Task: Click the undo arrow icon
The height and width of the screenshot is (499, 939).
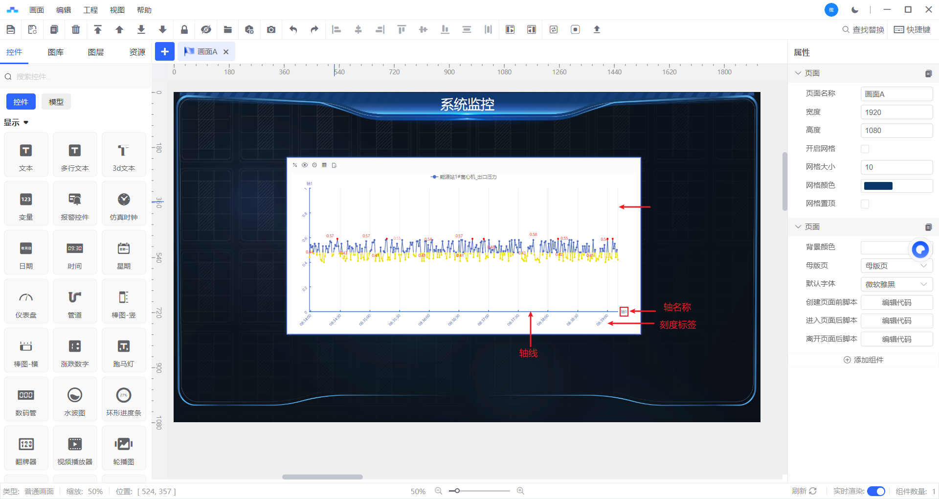Action: click(x=293, y=30)
